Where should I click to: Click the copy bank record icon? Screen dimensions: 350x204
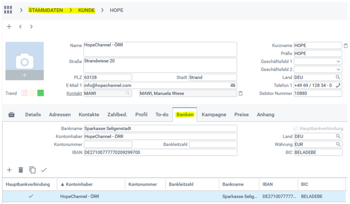pyautogui.click(x=32, y=170)
